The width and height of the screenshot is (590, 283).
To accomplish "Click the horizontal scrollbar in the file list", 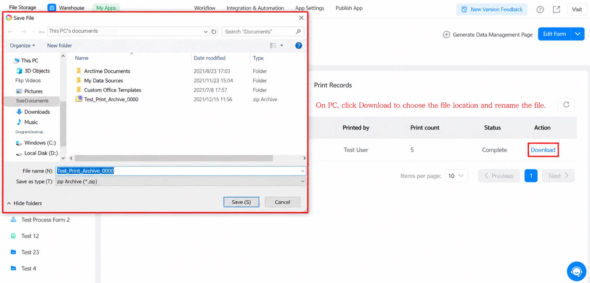I will (174, 158).
